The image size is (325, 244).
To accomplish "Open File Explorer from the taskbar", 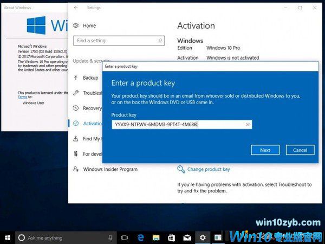I will (156, 238).
